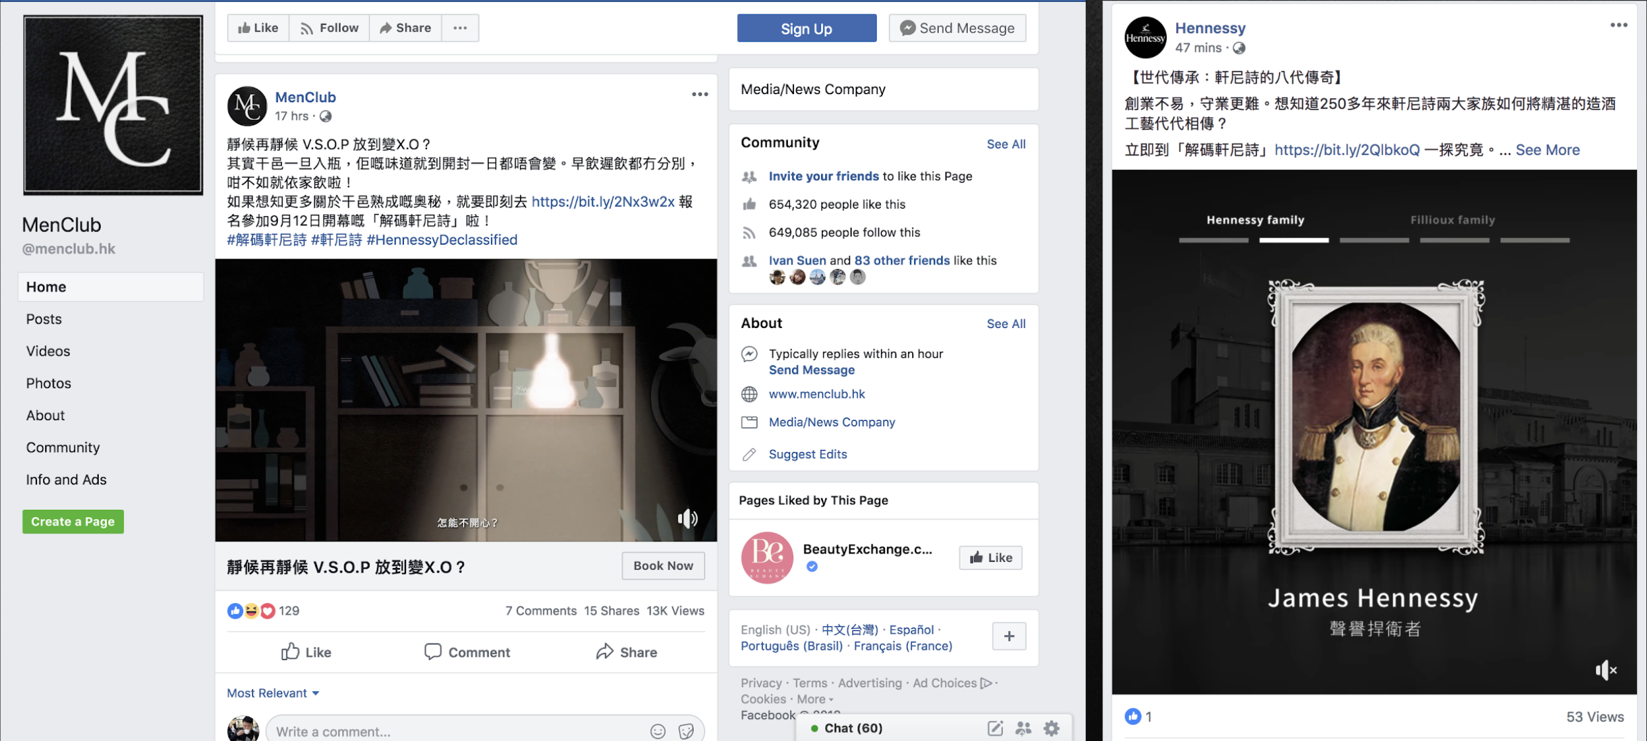Open 83 other friends link
1647x741 pixels.
901,260
